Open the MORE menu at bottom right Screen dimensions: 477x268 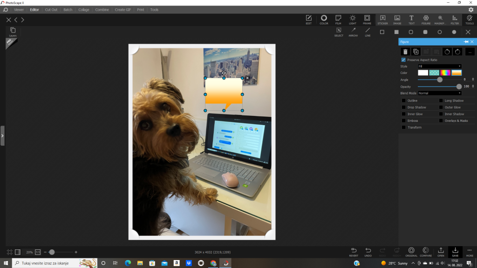(470, 252)
